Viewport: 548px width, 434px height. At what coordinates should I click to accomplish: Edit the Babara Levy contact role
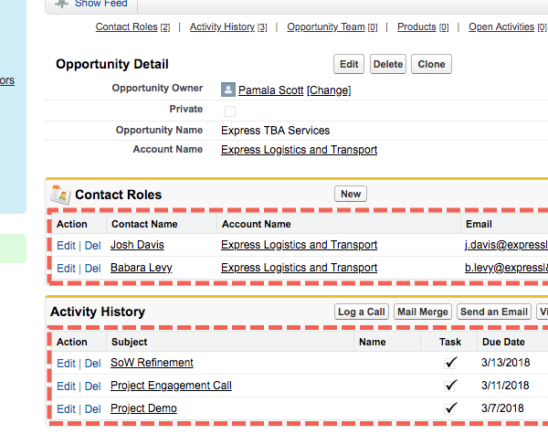pos(66,269)
